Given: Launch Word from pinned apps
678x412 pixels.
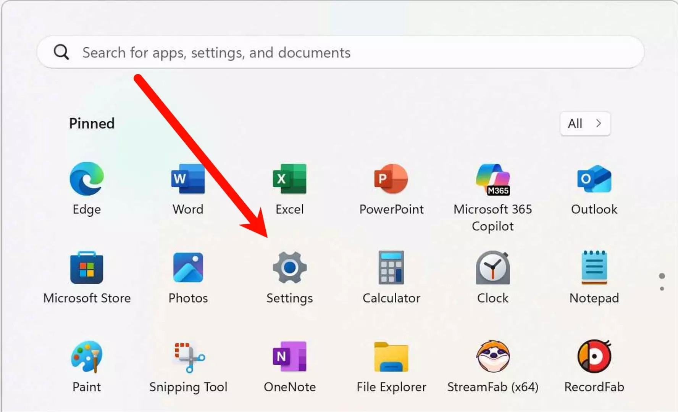Looking at the screenshot, I should pos(188,179).
